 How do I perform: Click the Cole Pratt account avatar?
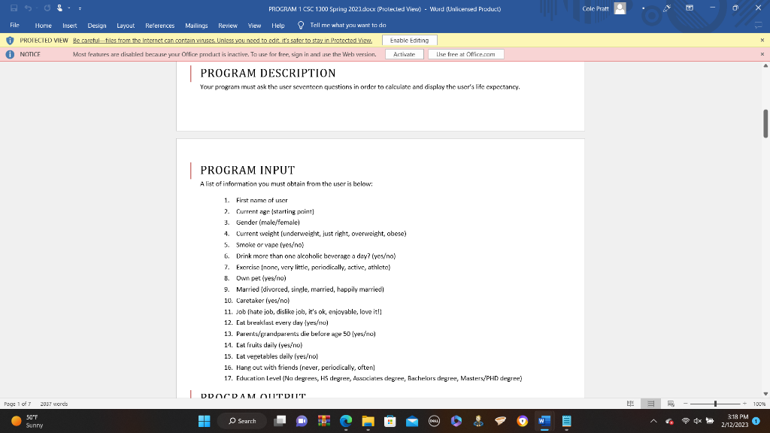pyautogui.click(x=620, y=8)
